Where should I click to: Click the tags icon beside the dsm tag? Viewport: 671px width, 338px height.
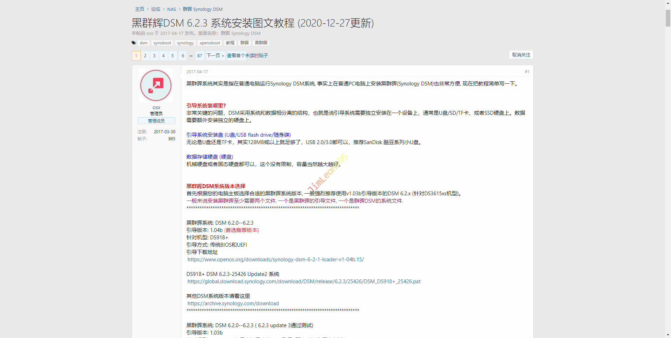coord(134,43)
